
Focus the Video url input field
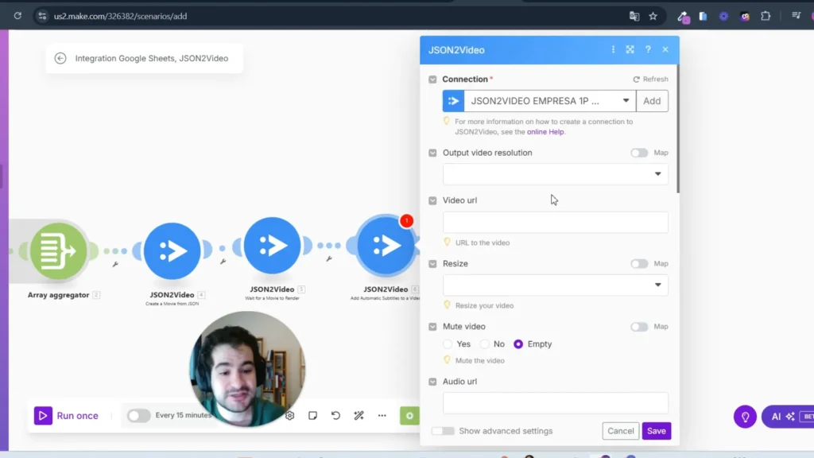tap(555, 223)
